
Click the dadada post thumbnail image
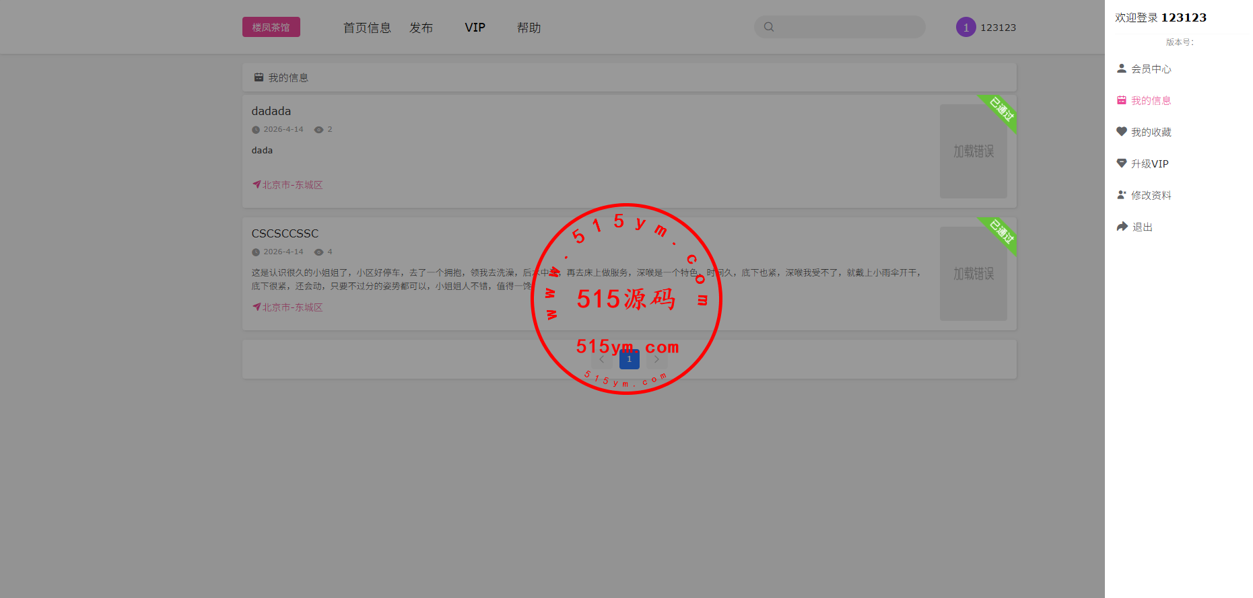[x=973, y=151]
